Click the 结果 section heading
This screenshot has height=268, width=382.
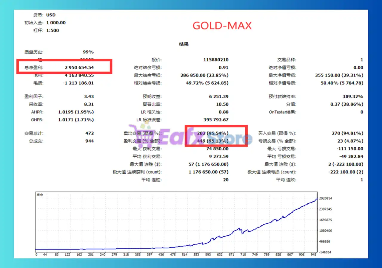pyautogui.click(x=184, y=44)
